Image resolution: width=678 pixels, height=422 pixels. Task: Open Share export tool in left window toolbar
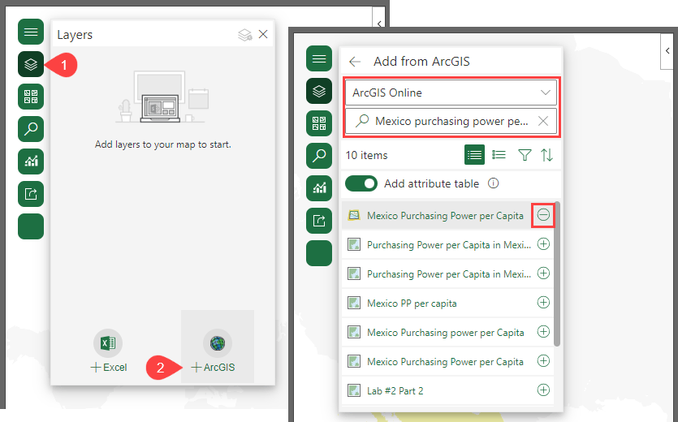31,194
